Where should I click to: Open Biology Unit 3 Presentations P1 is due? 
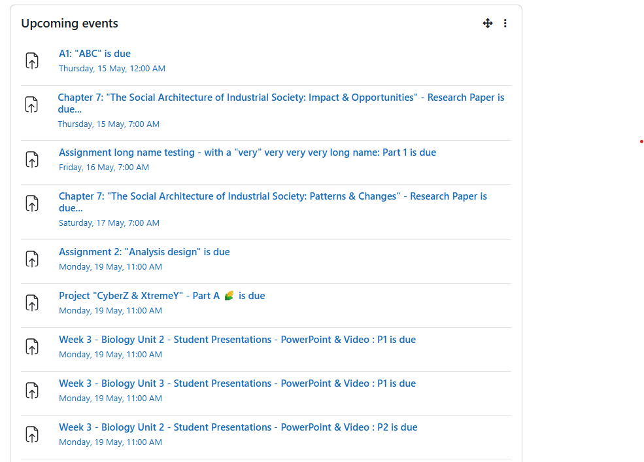[237, 383]
